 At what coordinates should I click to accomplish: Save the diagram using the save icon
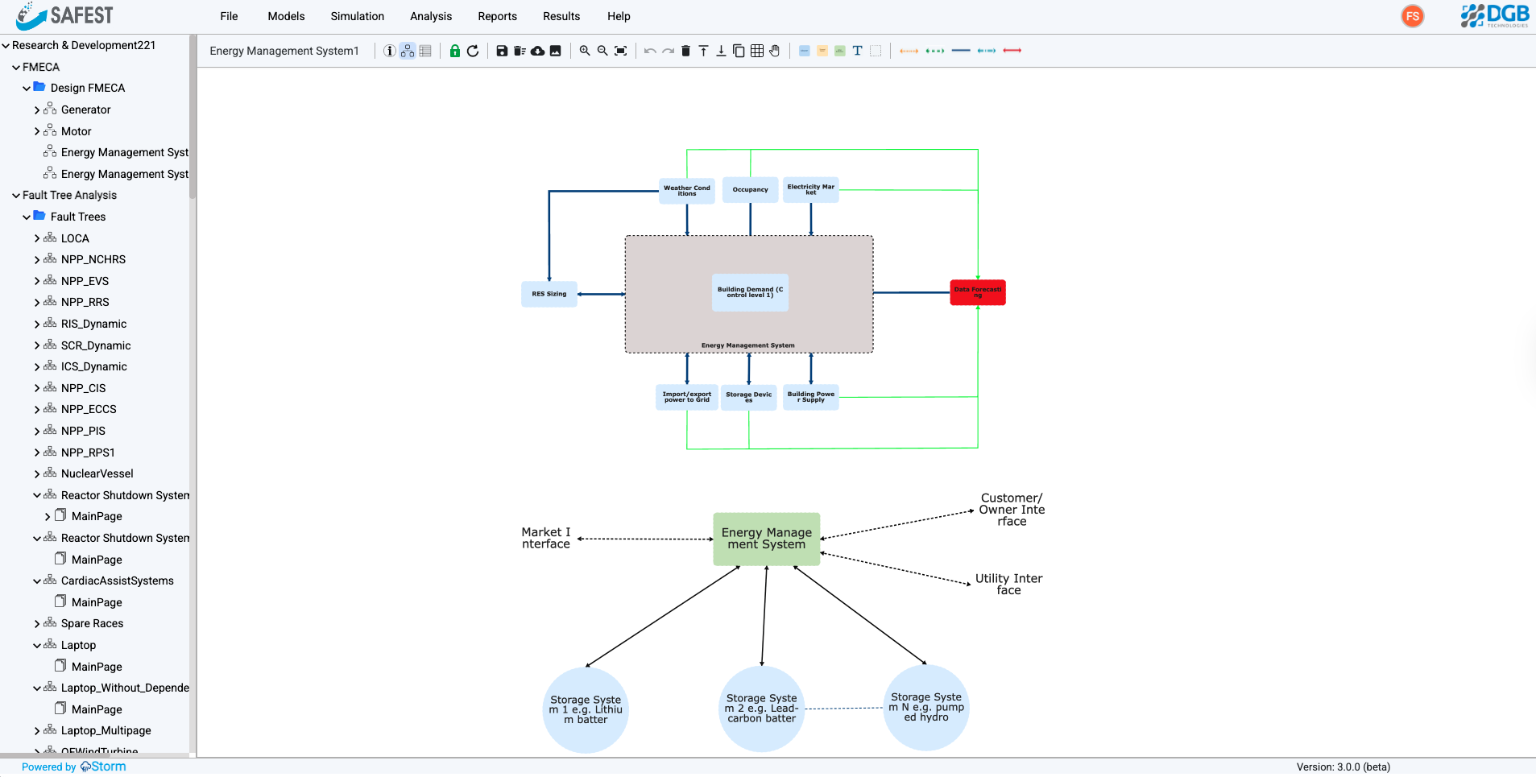pyautogui.click(x=503, y=51)
